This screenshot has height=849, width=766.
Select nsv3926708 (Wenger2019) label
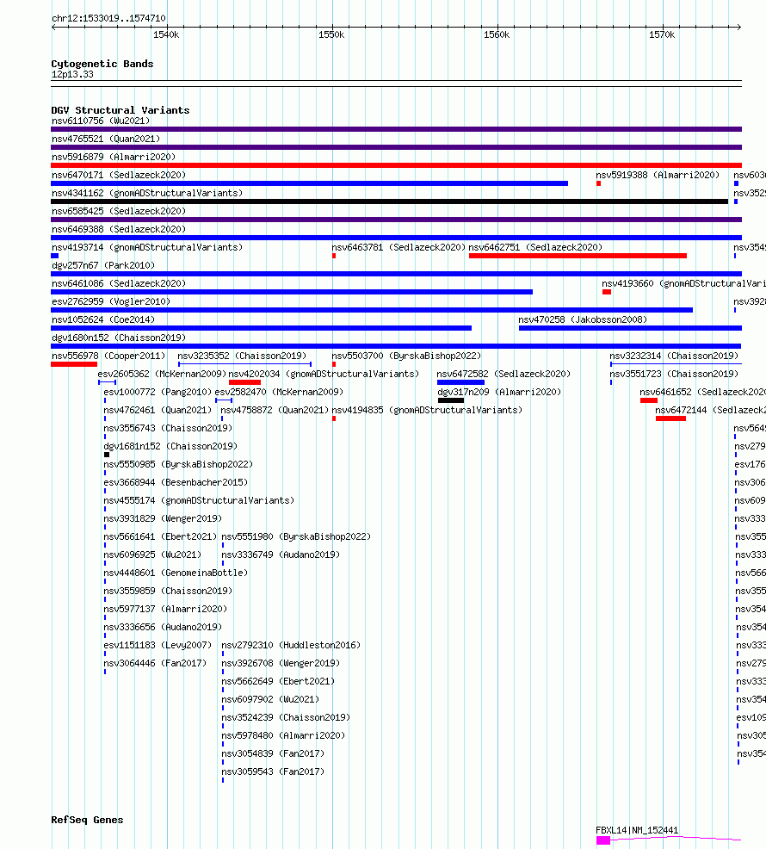coord(281,663)
